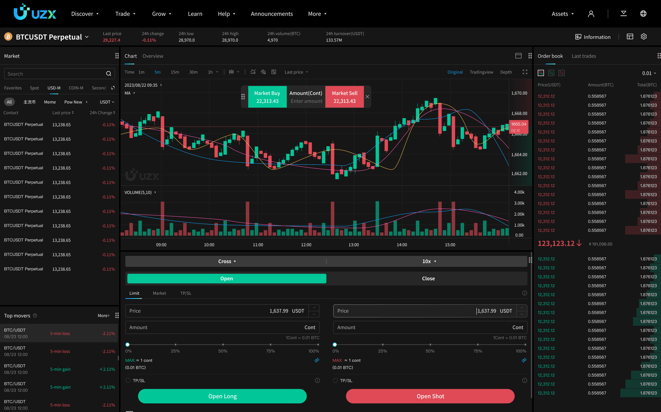Open the USDT currency filter dropdown
Screen dimensions: 661x412
tap(107, 102)
